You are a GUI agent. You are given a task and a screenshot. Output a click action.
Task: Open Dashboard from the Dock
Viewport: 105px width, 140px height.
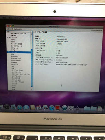[7, 107]
